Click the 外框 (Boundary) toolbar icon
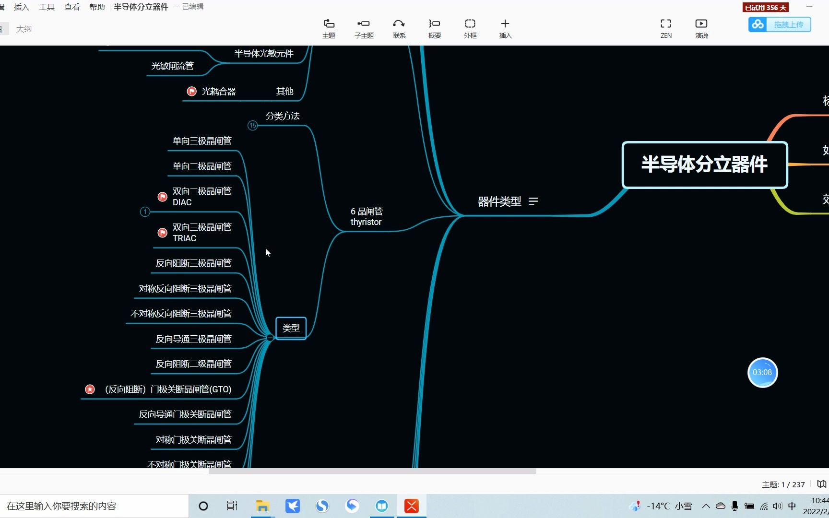829x518 pixels. click(470, 28)
